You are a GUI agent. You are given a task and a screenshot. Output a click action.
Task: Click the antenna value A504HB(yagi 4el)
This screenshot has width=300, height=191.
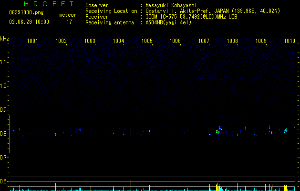click(x=168, y=22)
